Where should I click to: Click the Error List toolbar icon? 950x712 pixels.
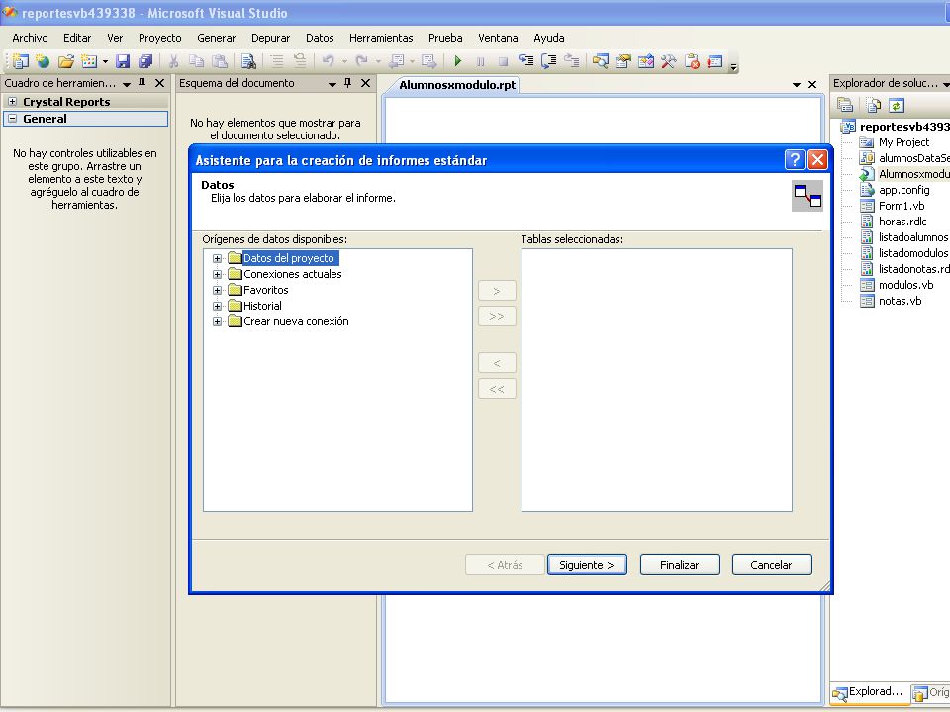tap(692, 61)
